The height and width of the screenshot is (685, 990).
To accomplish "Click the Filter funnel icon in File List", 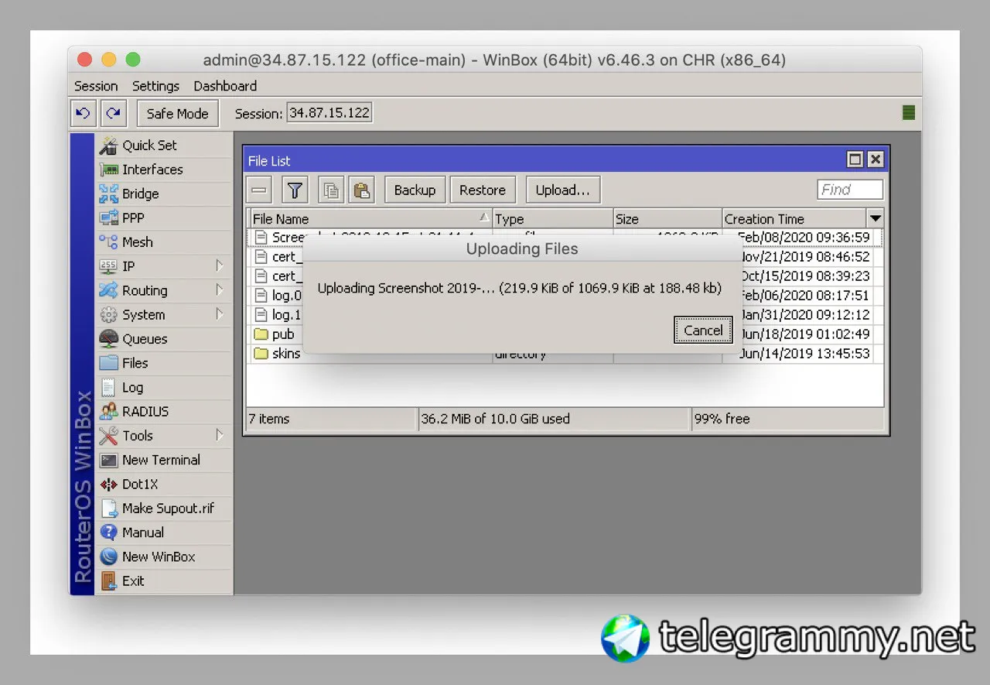I will pos(295,190).
